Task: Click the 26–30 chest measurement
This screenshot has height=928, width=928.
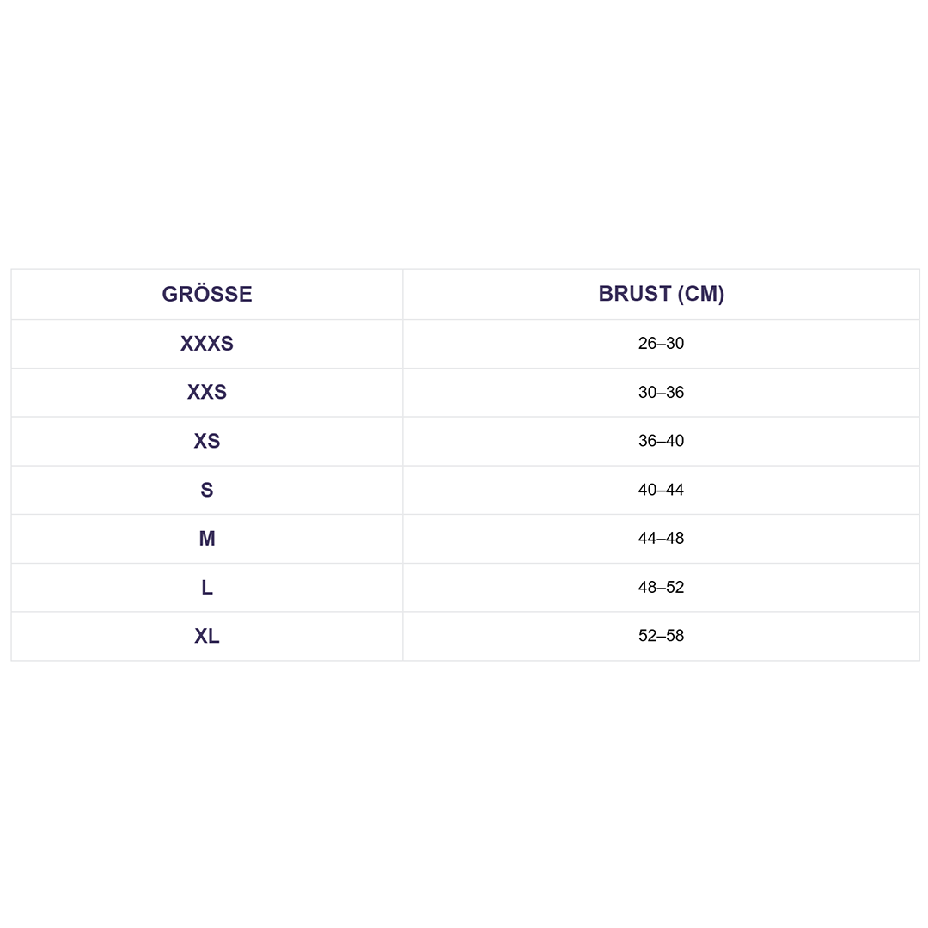Action: [661, 344]
